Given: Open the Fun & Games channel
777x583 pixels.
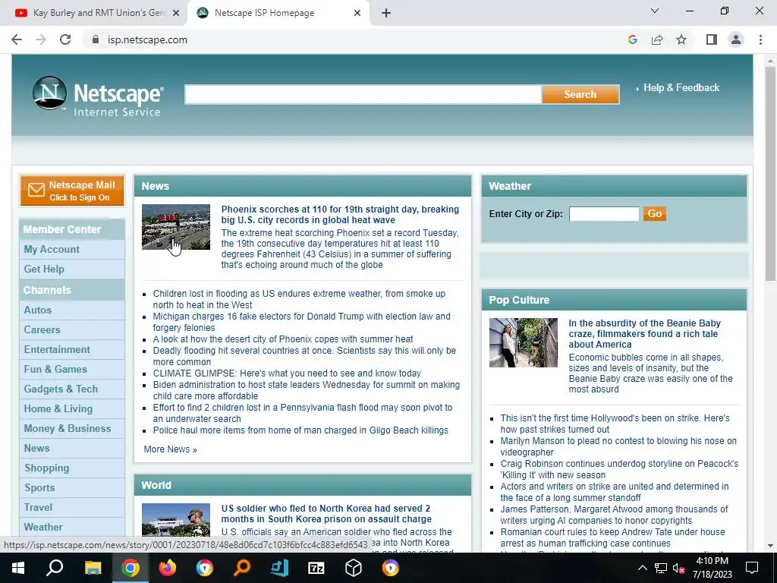Looking at the screenshot, I should (x=55, y=370).
